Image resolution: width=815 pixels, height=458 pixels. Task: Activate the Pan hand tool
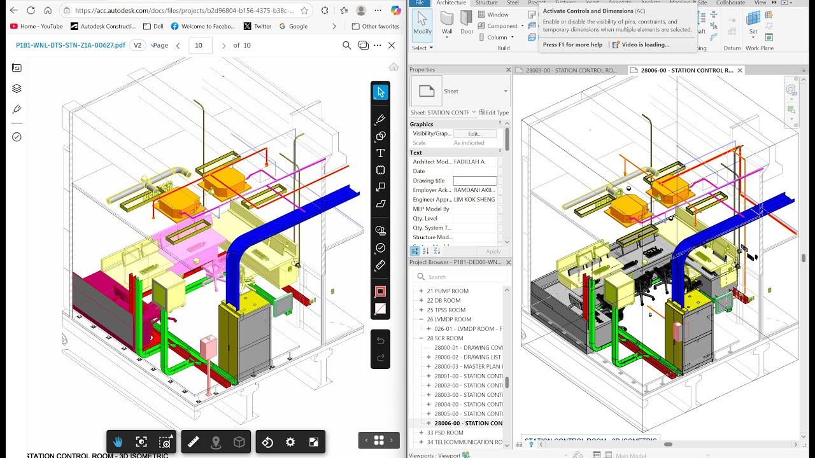118,442
